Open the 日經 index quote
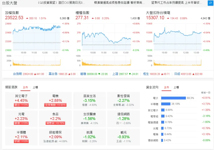 click(188, 74)
